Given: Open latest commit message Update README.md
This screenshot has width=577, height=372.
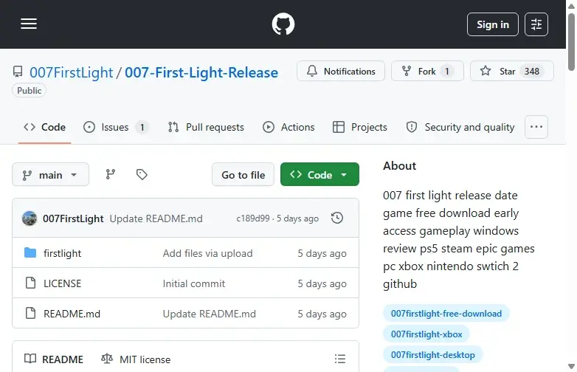Looking at the screenshot, I should click(x=156, y=218).
